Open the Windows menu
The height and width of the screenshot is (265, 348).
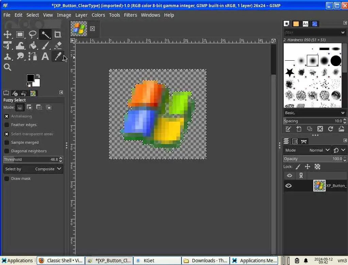(150, 15)
